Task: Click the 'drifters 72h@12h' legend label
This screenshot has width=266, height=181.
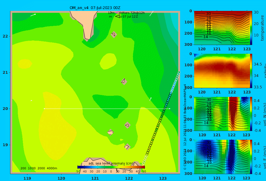Action: click(x=132, y=13)
